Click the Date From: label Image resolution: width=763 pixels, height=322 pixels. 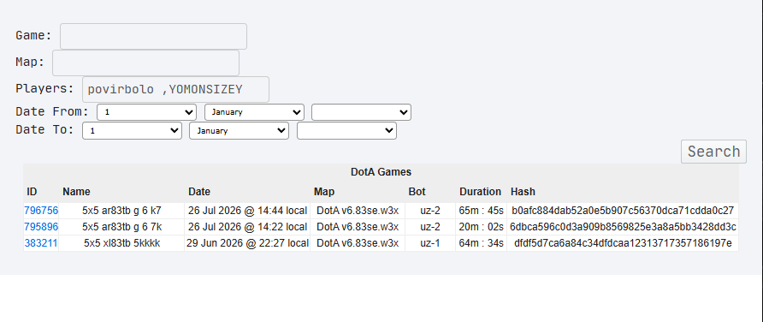52,111
